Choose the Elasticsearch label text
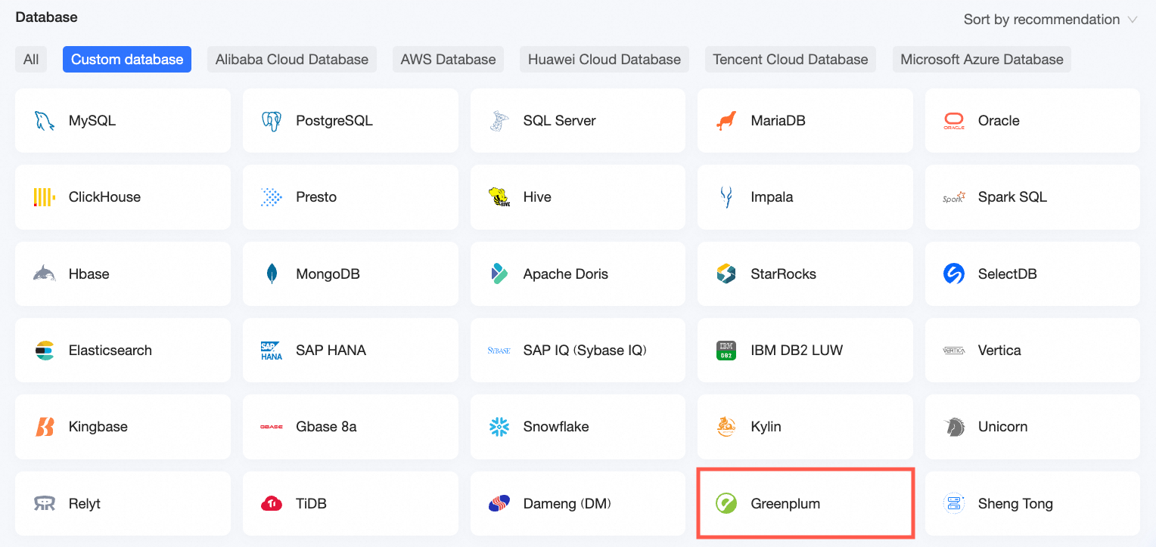The image size is (1156, 547). click(x=110, y=351)
